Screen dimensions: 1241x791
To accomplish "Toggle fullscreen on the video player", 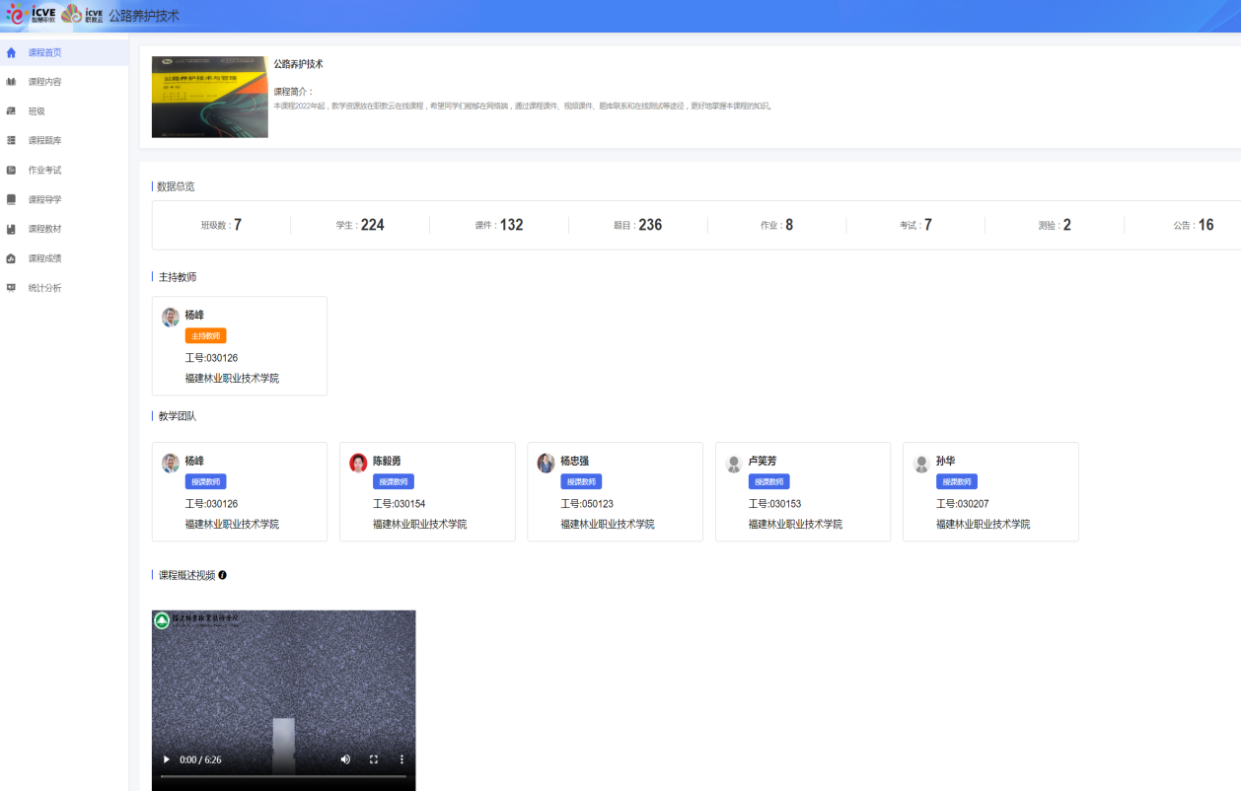I will [x=374, y=759].
